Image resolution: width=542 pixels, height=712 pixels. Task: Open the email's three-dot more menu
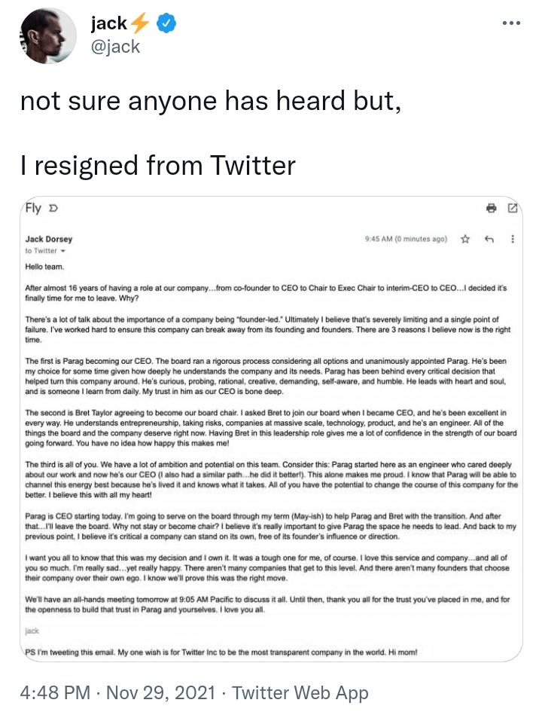point(513,239)
